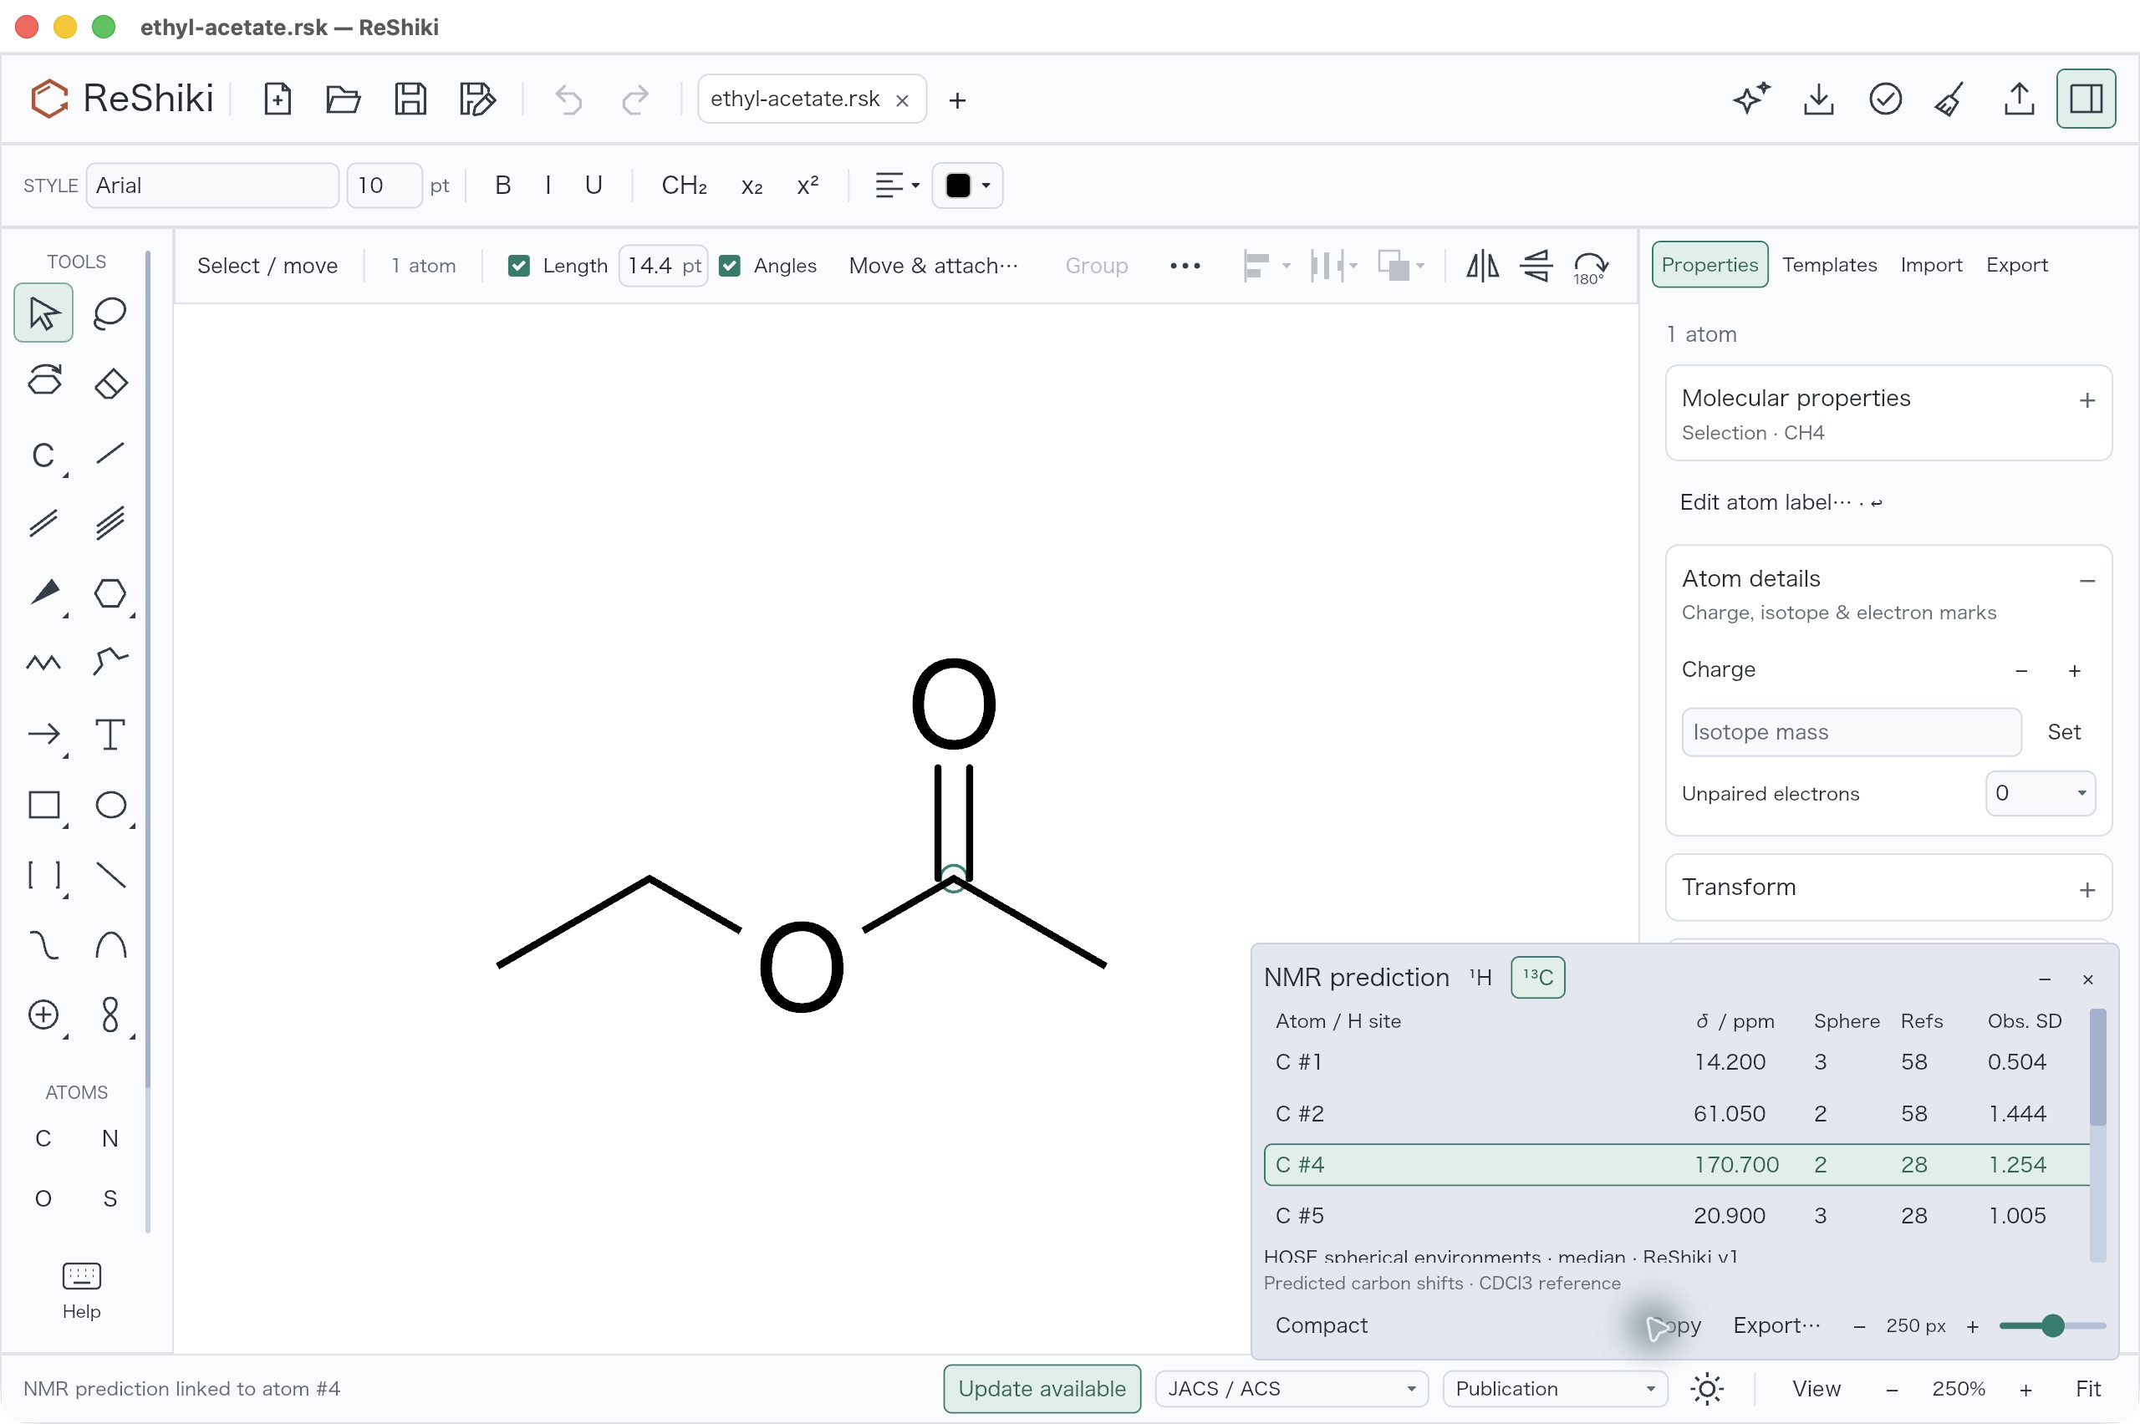Click the Flip horizontal icon
2140x1424 pixels.
coord(1482,266)
